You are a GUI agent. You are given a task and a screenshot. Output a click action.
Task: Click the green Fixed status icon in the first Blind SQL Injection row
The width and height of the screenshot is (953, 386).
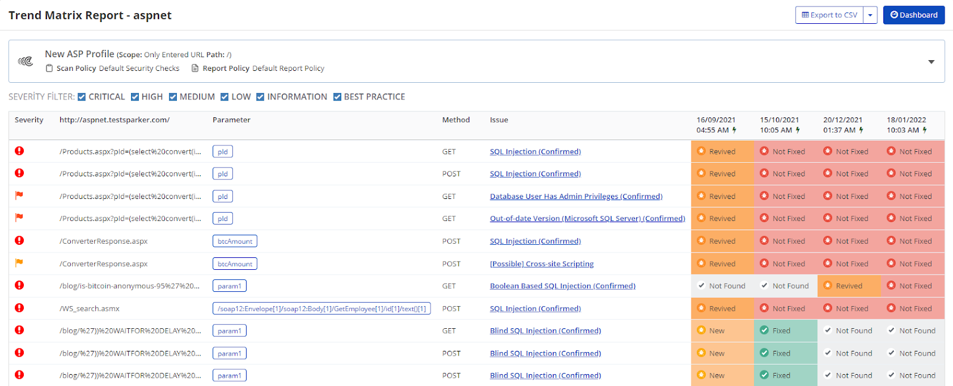[764, 331]
